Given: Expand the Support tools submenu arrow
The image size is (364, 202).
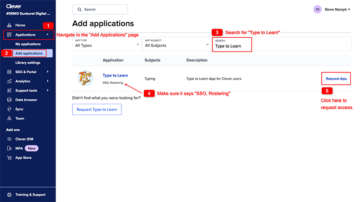Looking at the screenshot, I should 48,91.
